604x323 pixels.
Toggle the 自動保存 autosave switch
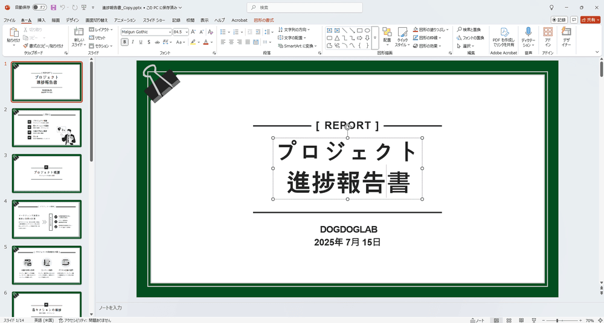[41, 7]
